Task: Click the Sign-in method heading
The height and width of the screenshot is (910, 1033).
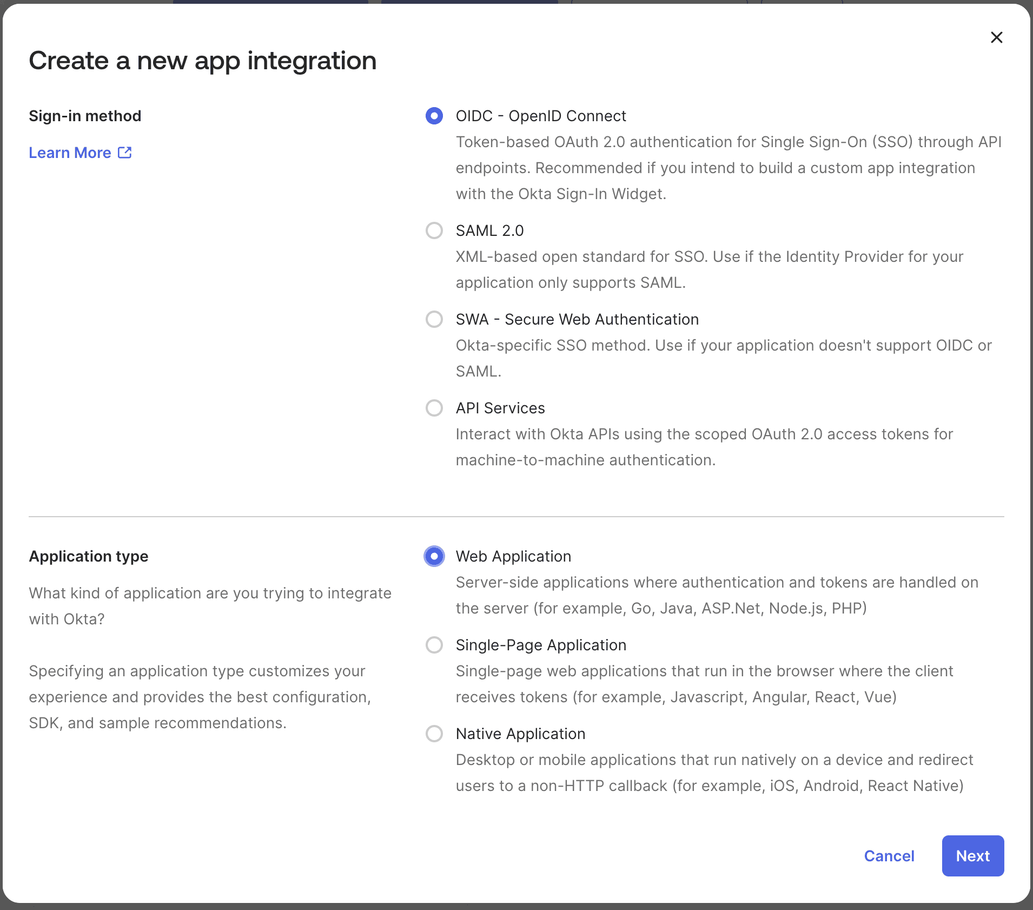Action: 85,115
